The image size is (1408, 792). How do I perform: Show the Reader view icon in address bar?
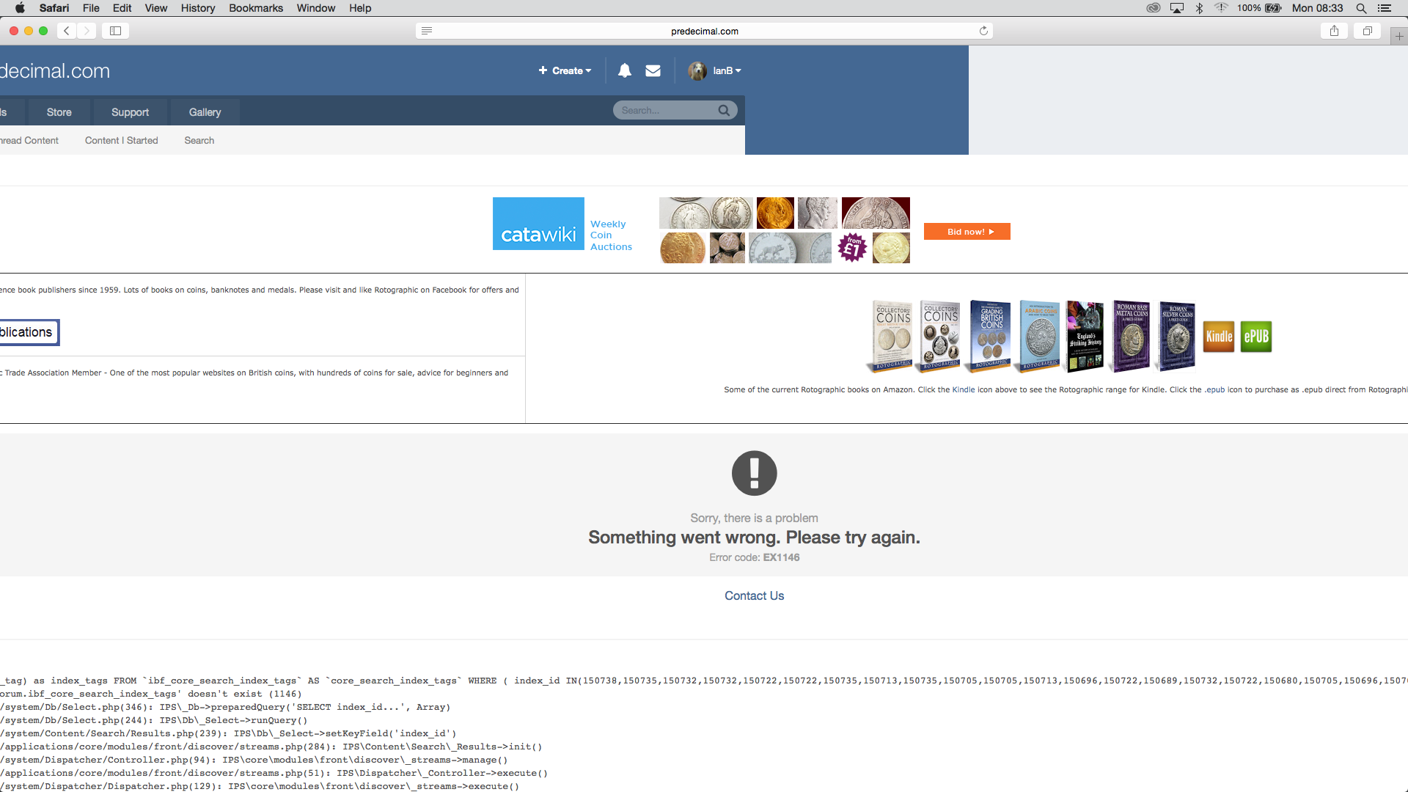point(427,31)
